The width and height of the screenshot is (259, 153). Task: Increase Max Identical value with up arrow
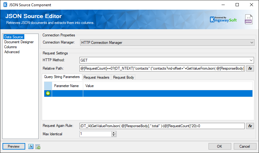coord(114,132)
